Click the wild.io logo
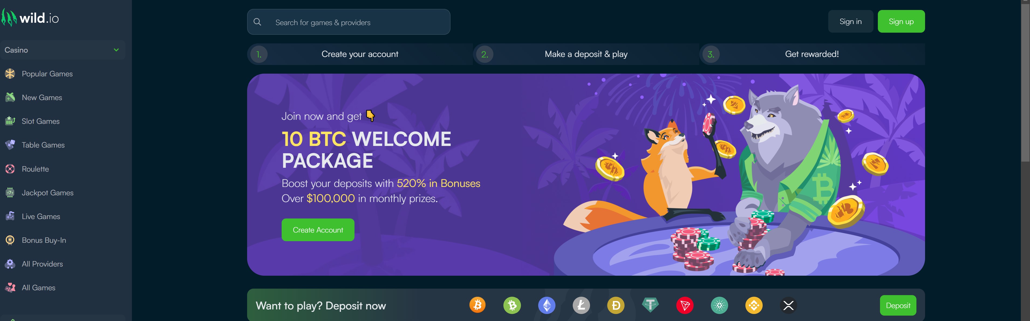The image size is (1030, 321). tap(30, 18)
